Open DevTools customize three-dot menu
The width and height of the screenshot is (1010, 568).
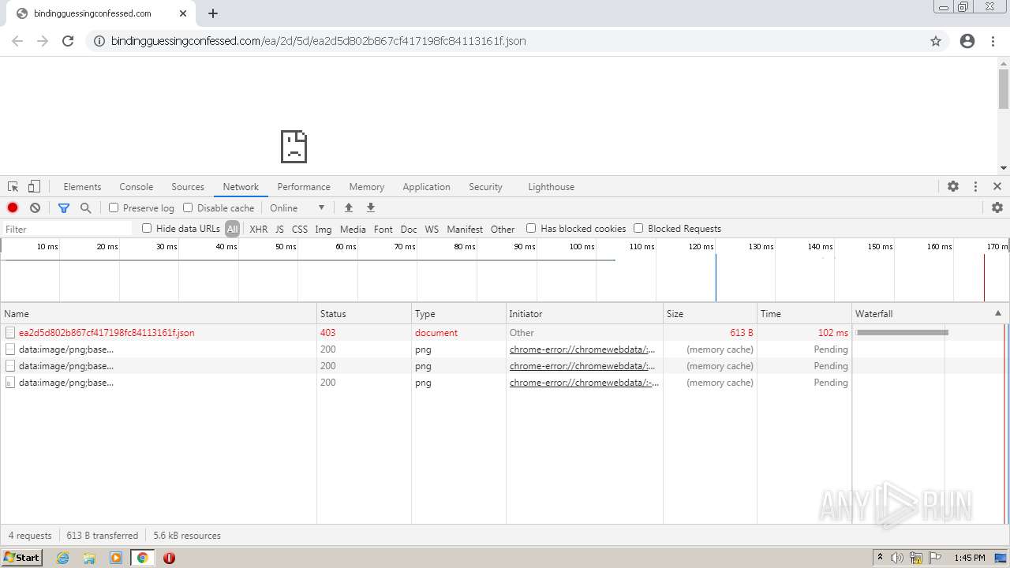[x=975, y=186]
